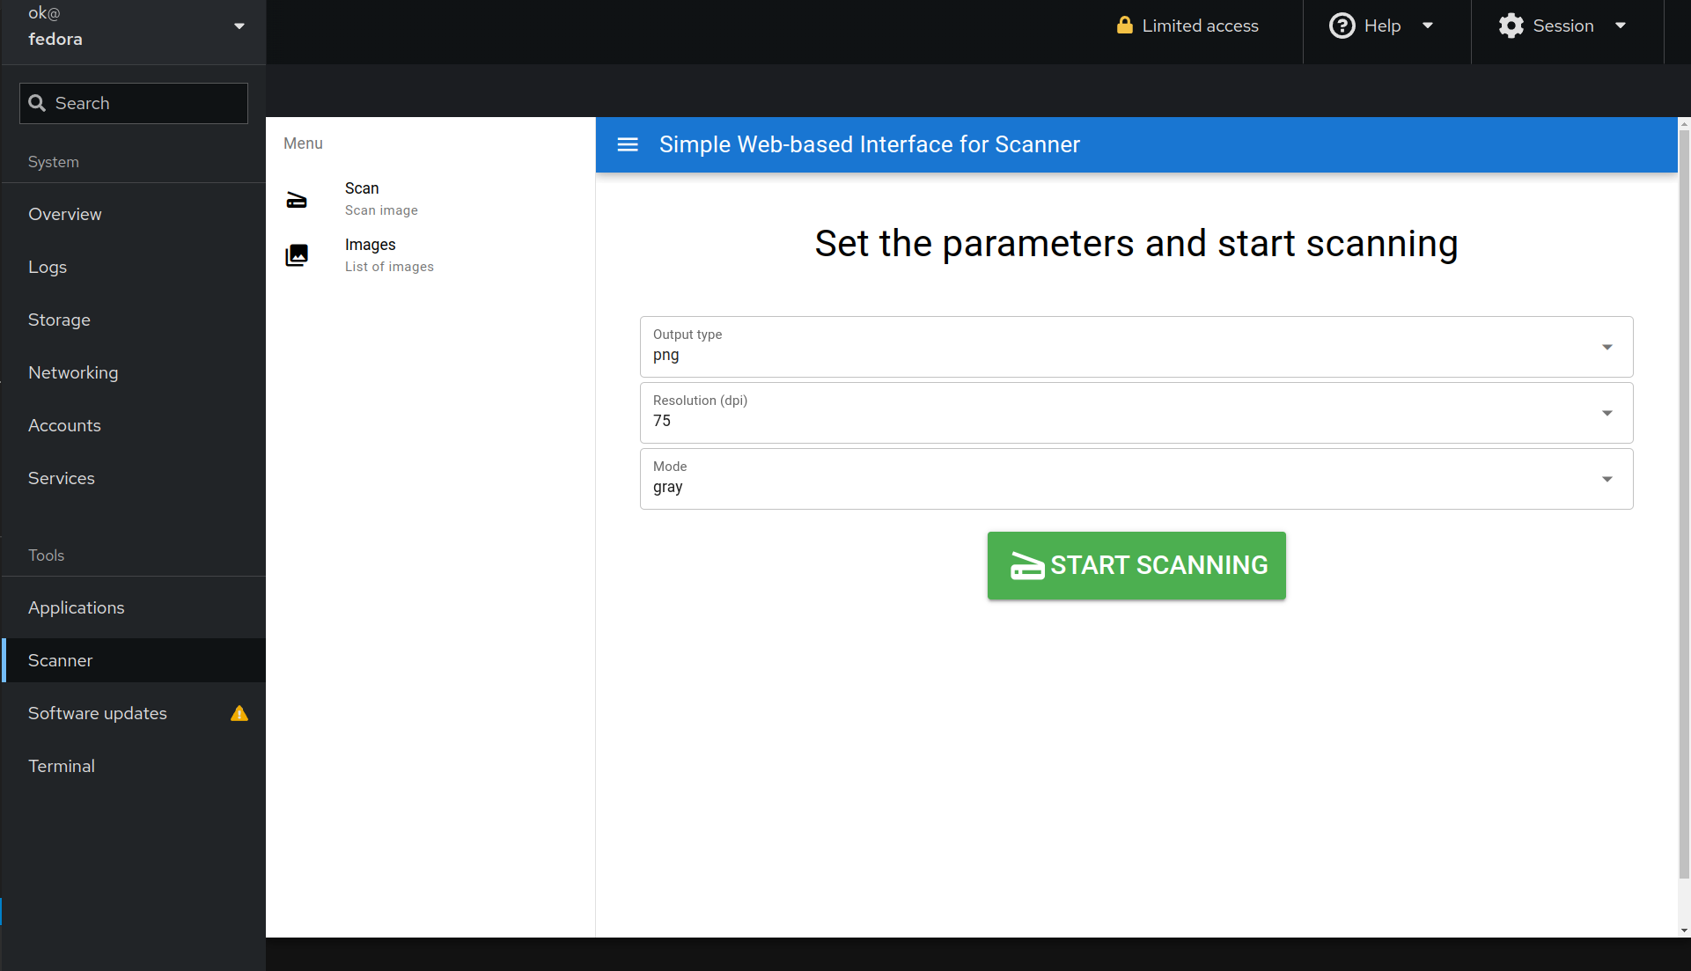Click the Session gear icon
The width and height of the screenshot is (1691, 971).
pyautogui.click(x=1511, y=26)
